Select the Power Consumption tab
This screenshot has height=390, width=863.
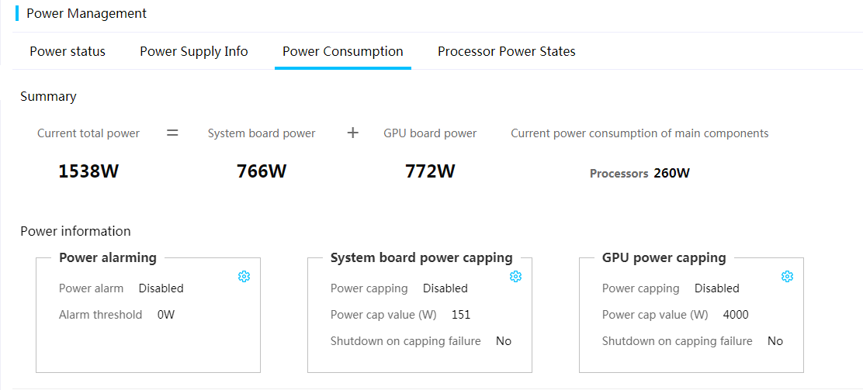[x=342, y=51]
